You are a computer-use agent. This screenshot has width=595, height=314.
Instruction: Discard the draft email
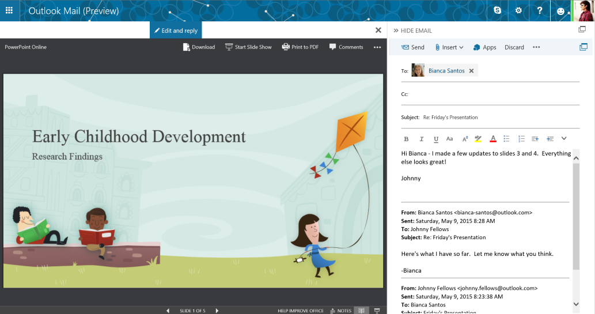pos(514,47)
